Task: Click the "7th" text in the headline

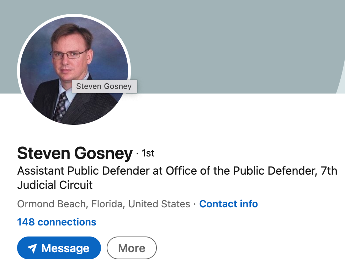Action: pos(328,171)
